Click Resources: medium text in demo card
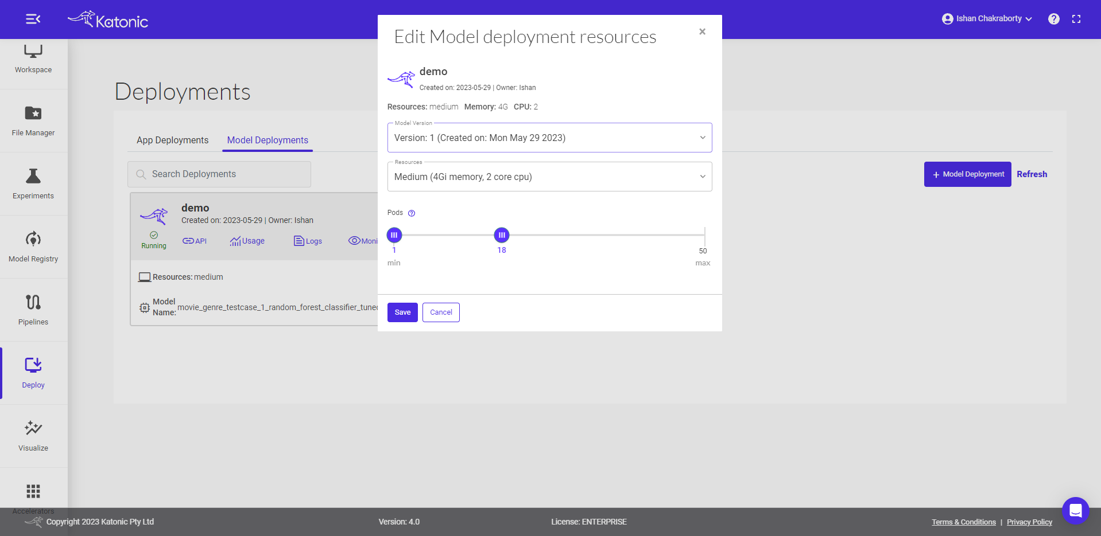This screenshot has height=536, width=1101. (x=188, y=277)
